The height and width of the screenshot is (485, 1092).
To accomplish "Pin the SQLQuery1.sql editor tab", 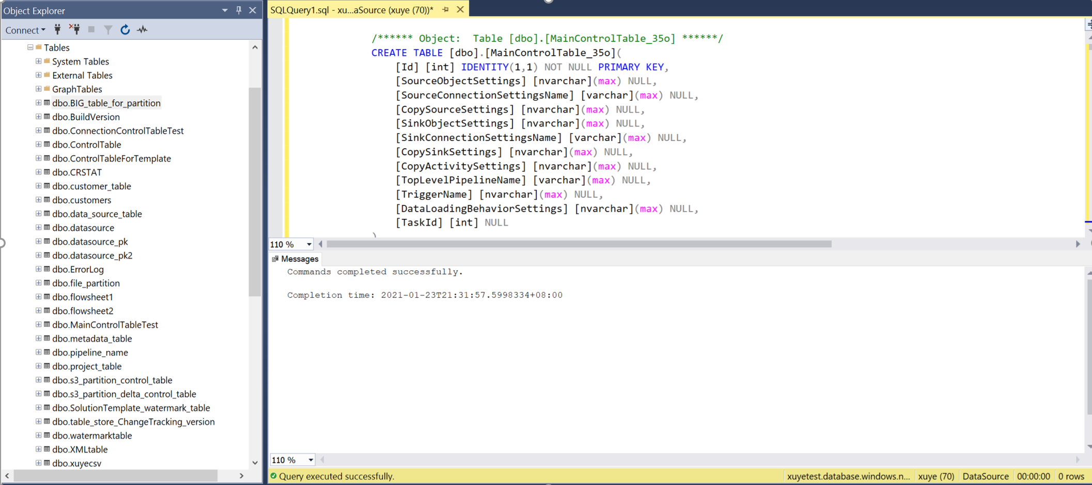I will click(445, 9).
